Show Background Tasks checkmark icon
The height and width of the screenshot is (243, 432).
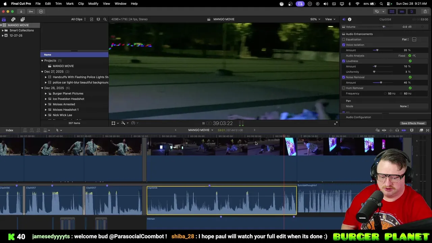coord(41,11)
